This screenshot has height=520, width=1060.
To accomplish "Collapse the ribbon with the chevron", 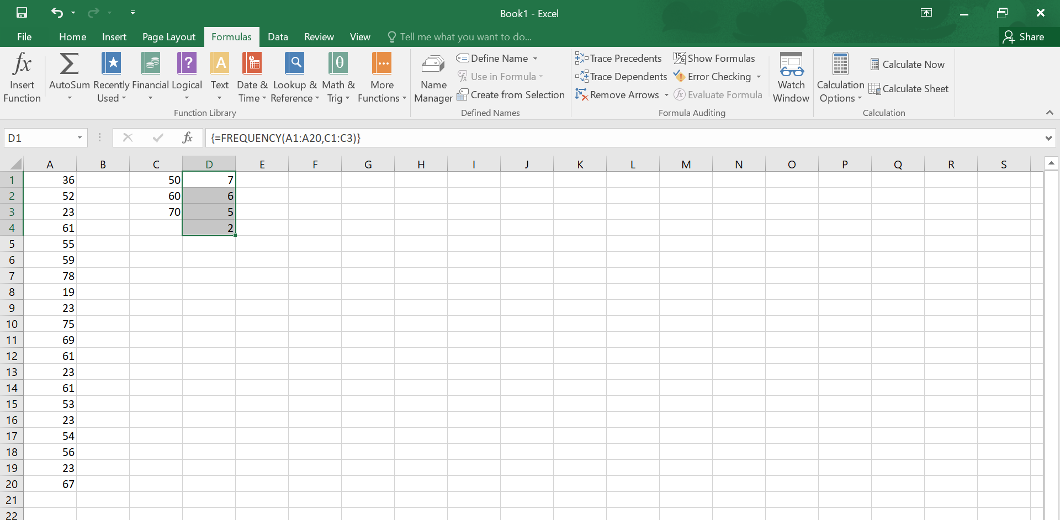I will 1050,112.
